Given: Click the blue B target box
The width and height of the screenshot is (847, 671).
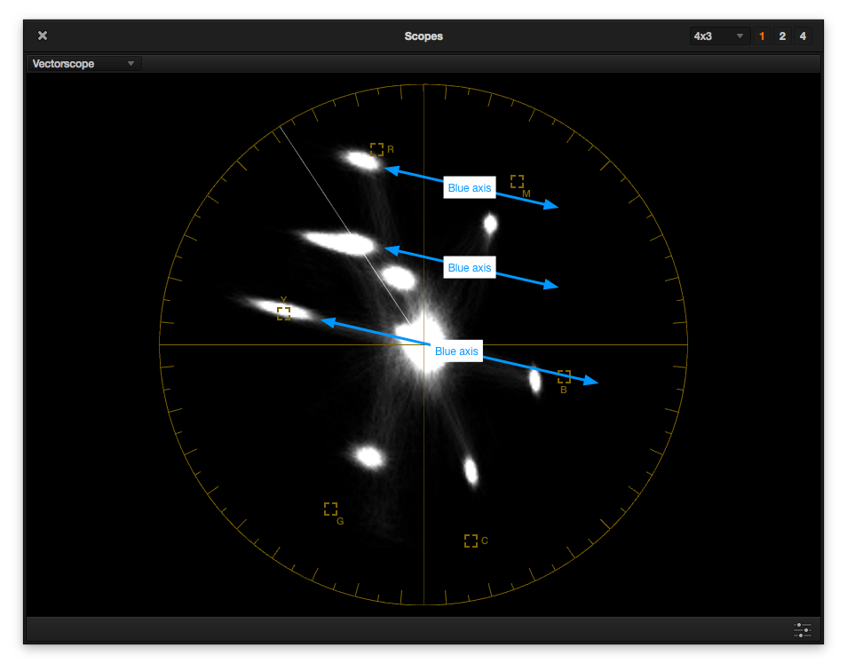Looking at the screenshot, I should point(564,376).
